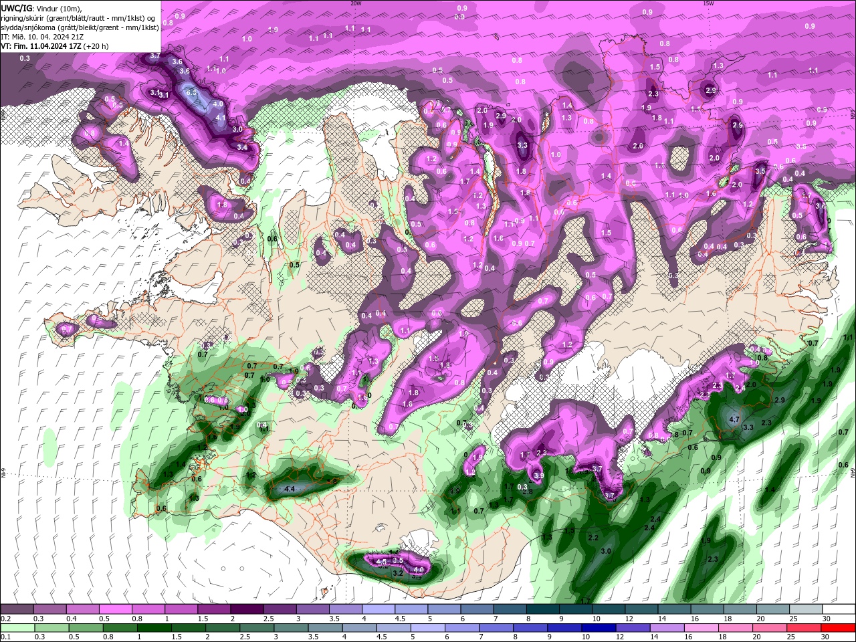
Task: Choose the snow scale swatch between 3.5 and 4
Action: click(x=345, y=609)
